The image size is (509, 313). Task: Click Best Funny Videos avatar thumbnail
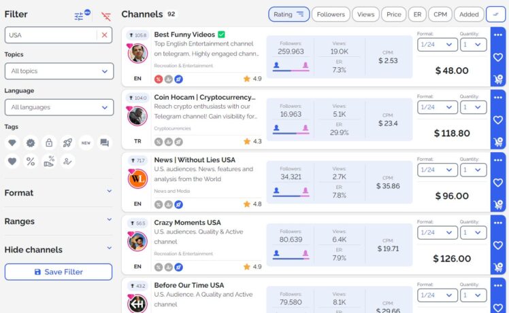(137, 54)
